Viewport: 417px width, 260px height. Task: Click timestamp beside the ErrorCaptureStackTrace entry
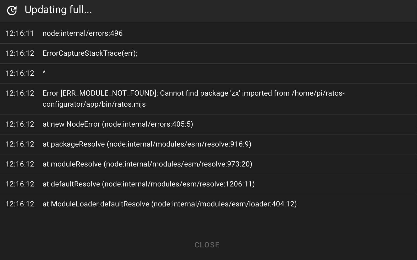[20, 53]
